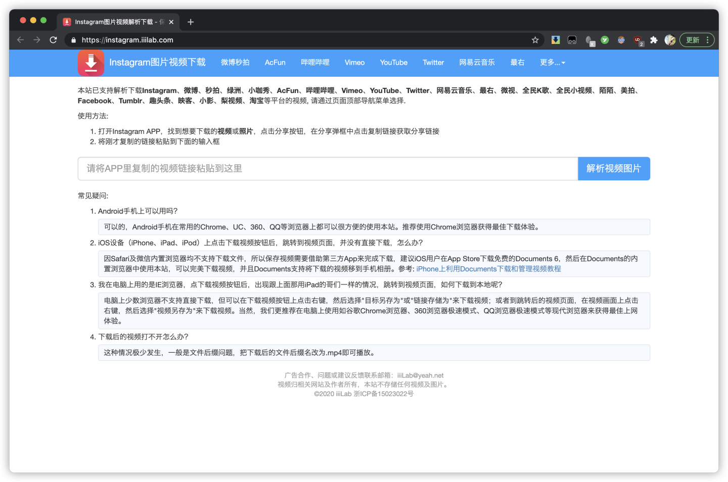Viewport: 728px width, 482px height.
Task: Open the 微博秒拍 nav item
Action: tap(235, 63)
